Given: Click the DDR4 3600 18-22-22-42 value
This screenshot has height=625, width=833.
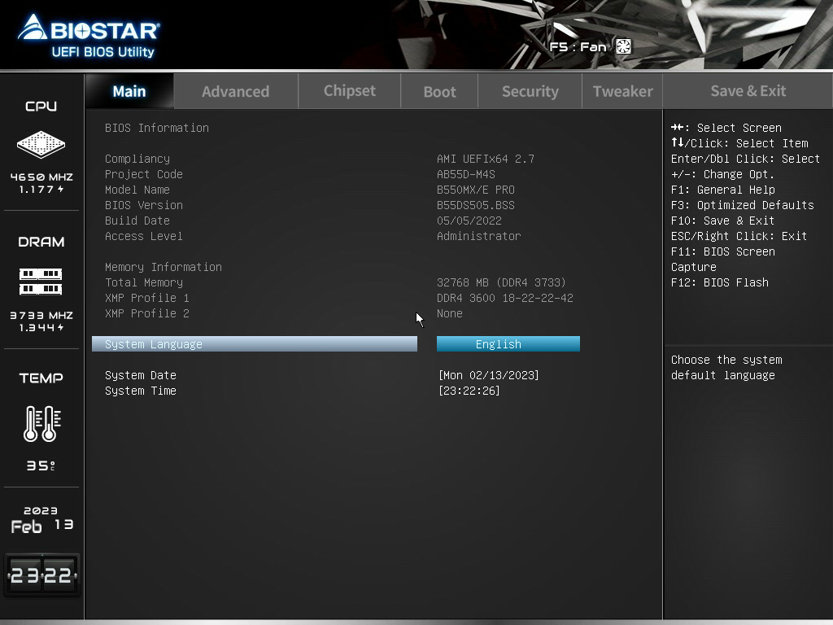Looking at the screenshot, I should 504,298.
